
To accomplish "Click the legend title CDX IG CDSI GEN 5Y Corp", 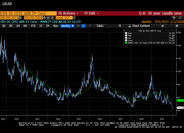I will point(150,31).
